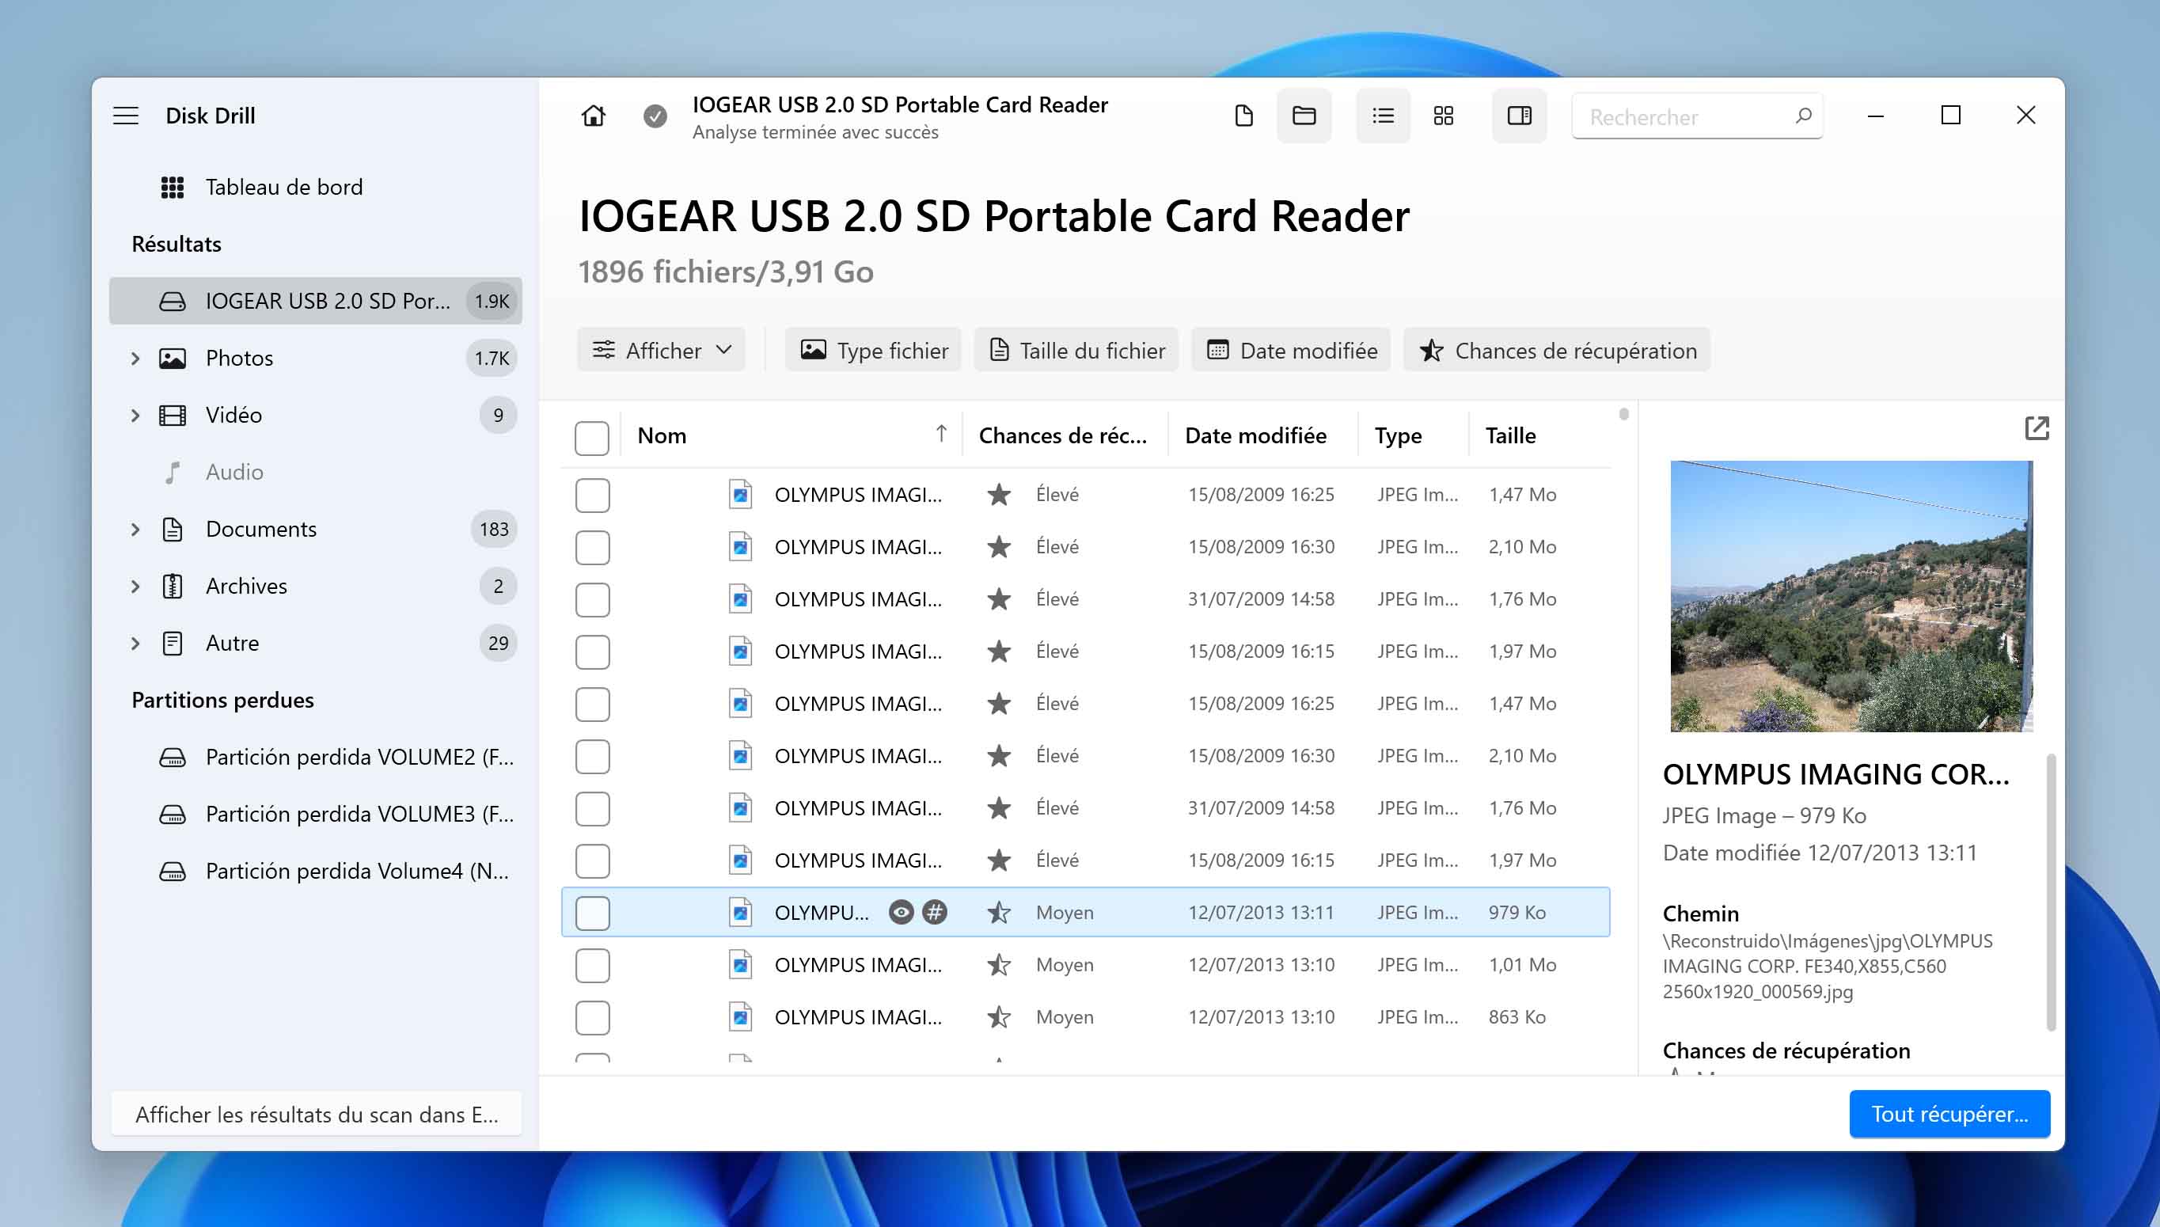This screenshot has height=1227, width=2160.
Task: Click Tout récupérer button
Action: coord(1948,1113)
